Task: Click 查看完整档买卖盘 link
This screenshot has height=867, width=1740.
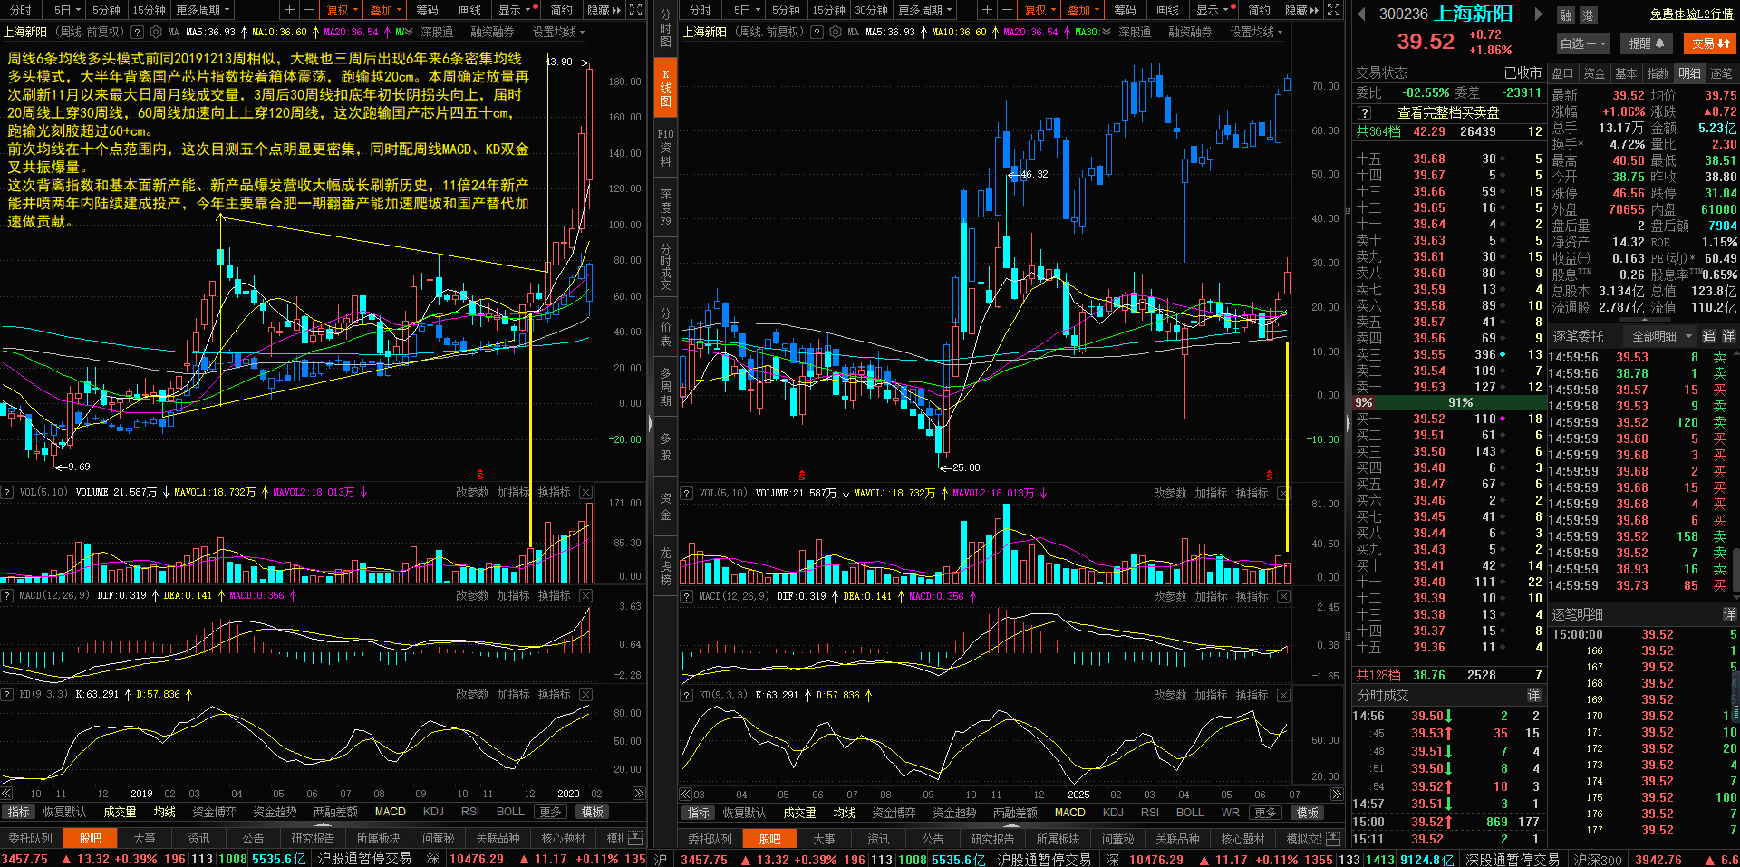Action: coord(1448,113)
